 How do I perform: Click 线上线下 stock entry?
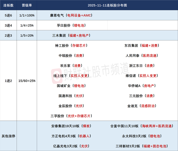pos(71,76)
